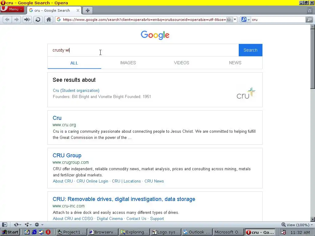This screenshot has width=315, height=236.
Task: Open the CRU Group result link
Action: [67, 155]
